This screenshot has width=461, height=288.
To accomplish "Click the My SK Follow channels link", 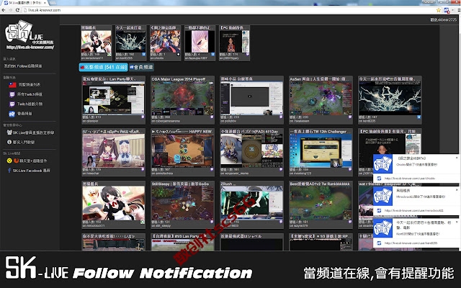I will (x=23, y=66).
